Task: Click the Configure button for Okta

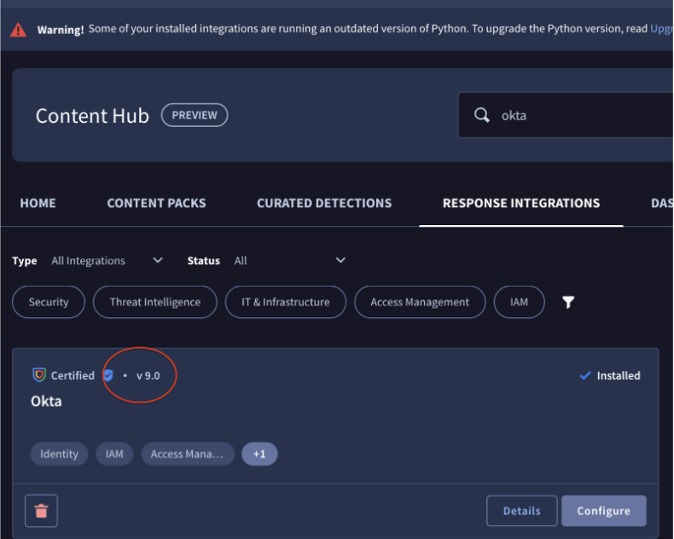Action: point(603,511)
